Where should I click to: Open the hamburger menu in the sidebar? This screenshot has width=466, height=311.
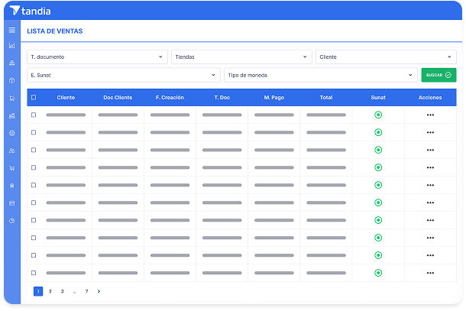click(11, 30)
